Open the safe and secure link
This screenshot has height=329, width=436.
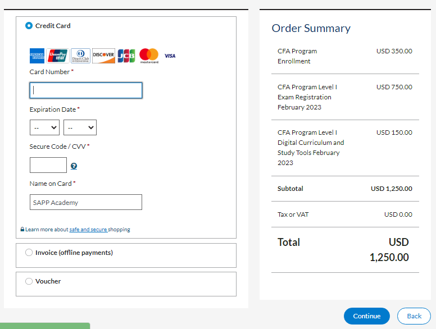[88, 230]
